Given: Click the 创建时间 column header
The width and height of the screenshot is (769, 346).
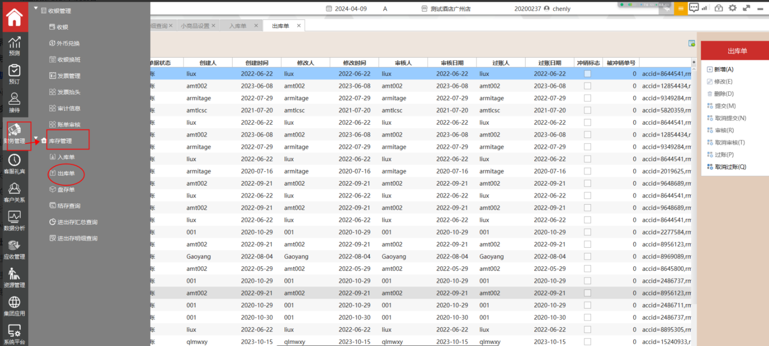Looking at the screenshot, I should pyautogui.click(x=256, y=63).
